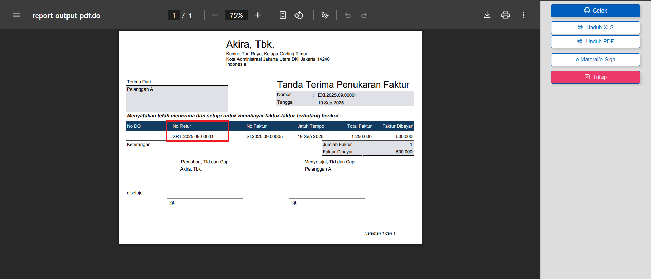Print the document from PDF toolbar

pyautogui.click(x=505, y=15)
